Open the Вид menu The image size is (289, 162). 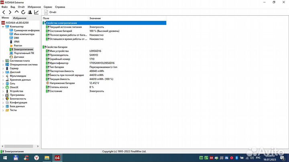point(13,7)
